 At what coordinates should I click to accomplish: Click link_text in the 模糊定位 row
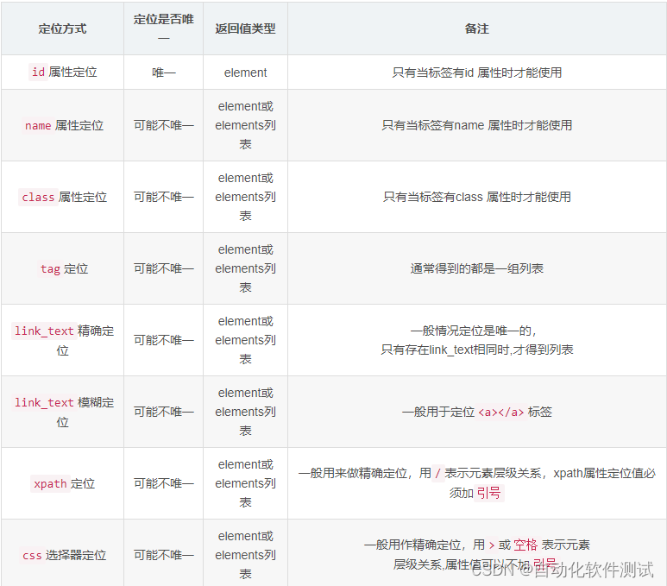[44, 402]
